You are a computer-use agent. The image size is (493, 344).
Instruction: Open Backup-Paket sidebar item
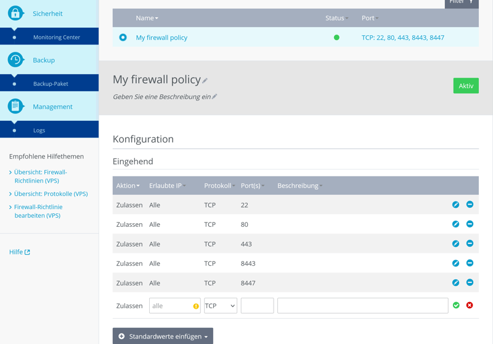pos(51,84)
